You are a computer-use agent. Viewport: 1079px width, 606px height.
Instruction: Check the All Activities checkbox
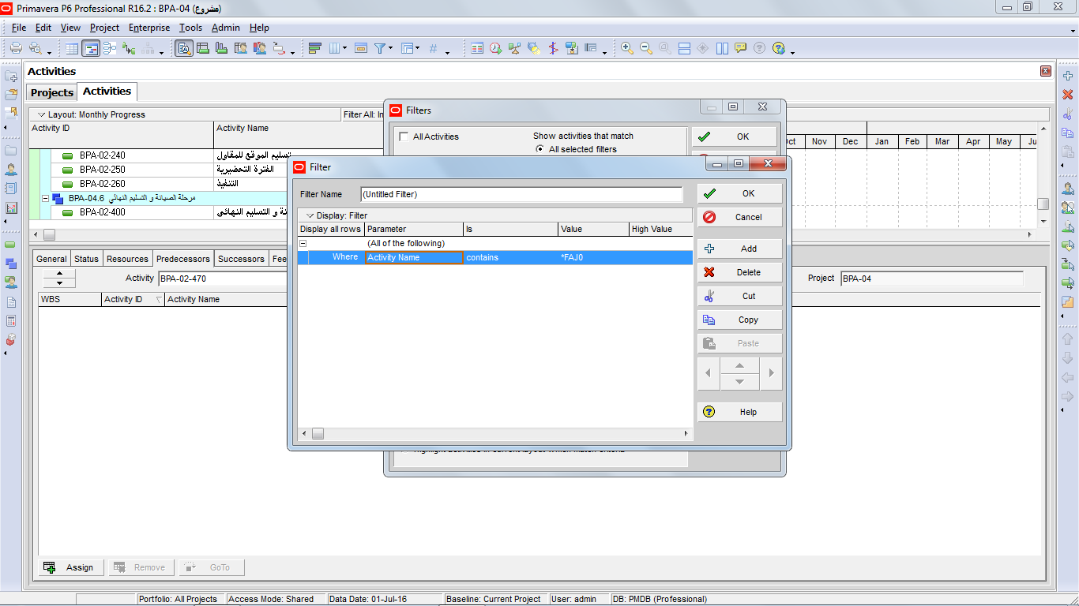point(404,137)
